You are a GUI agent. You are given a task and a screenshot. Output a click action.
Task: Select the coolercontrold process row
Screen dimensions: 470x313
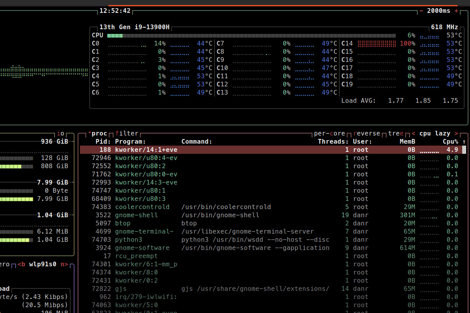(271, 207)
